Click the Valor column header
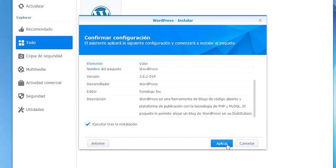The height and width of the screenshot is (168, 336). (x=144, y=64)
